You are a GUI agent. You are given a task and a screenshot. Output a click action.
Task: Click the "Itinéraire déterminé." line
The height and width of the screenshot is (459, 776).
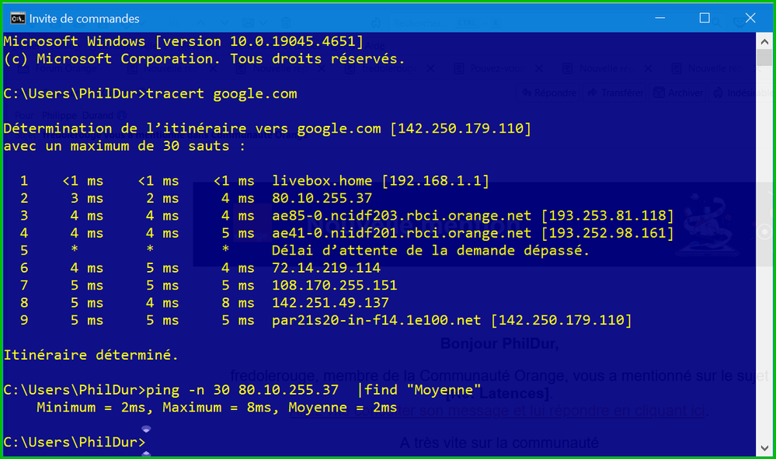[91, 355]
